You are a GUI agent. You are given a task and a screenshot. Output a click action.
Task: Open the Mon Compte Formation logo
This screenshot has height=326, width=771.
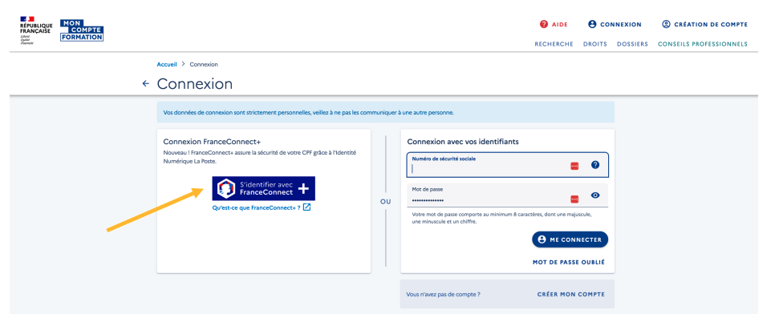coord(82,30)
